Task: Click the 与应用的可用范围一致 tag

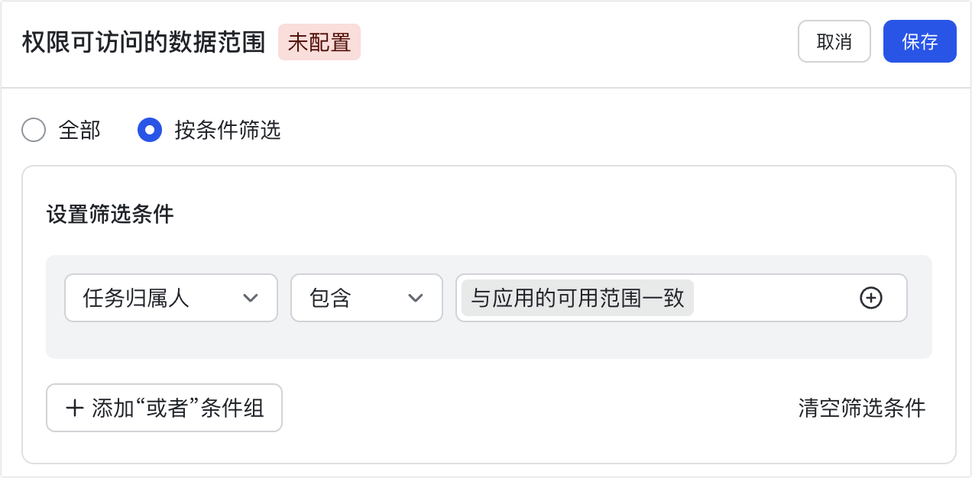Action: (577, 298)
